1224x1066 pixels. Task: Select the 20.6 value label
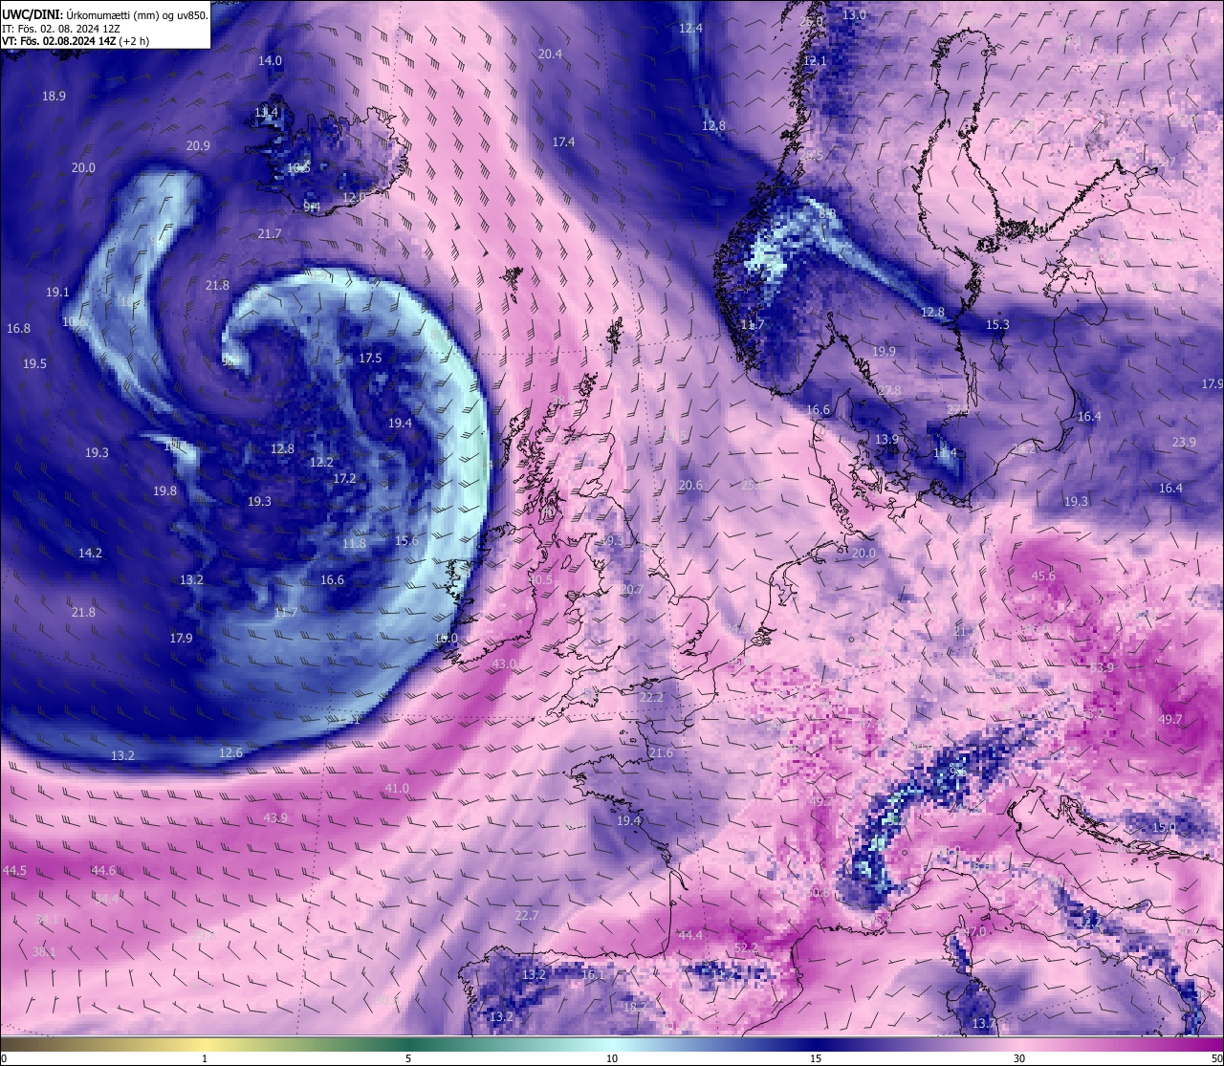[x=690, y=485]
